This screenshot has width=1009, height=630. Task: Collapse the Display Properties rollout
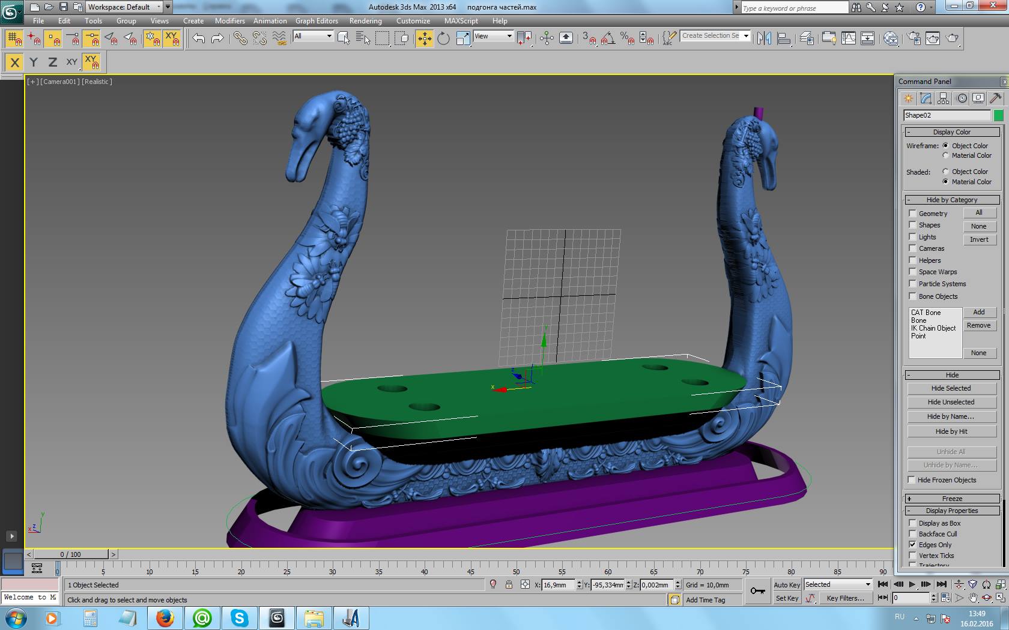(952, 511)
